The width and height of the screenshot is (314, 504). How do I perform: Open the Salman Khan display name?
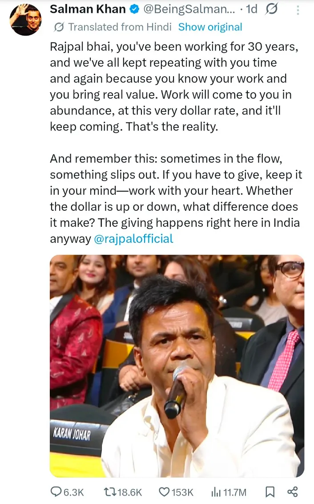coord(88,9)
